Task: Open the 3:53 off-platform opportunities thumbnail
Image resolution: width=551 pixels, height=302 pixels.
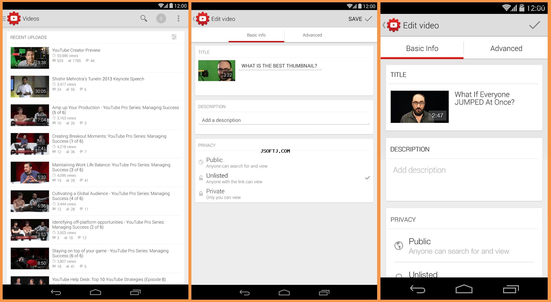Action: (x=30, y=230)
